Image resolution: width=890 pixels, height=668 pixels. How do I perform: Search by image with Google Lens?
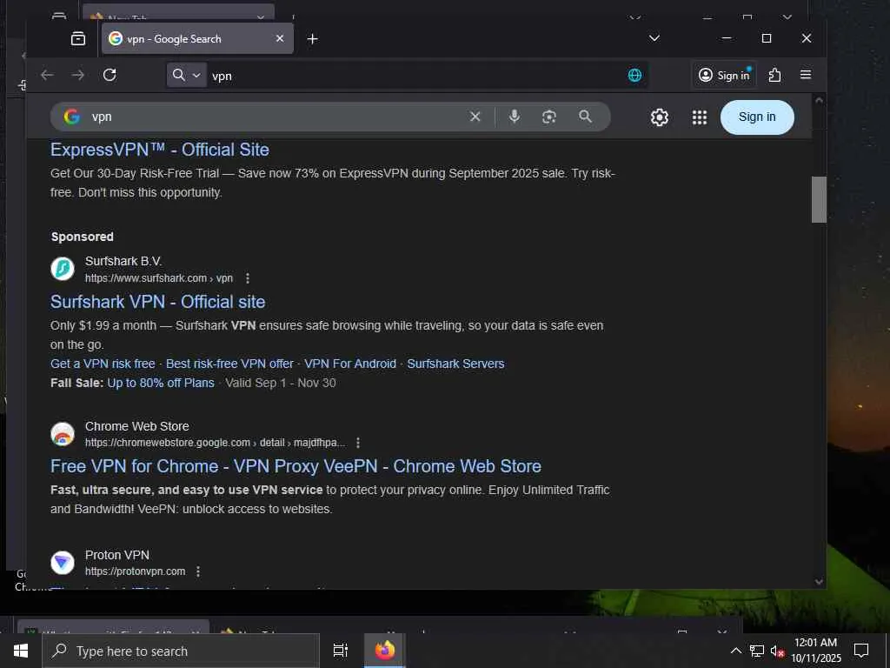tap(549, 117)
